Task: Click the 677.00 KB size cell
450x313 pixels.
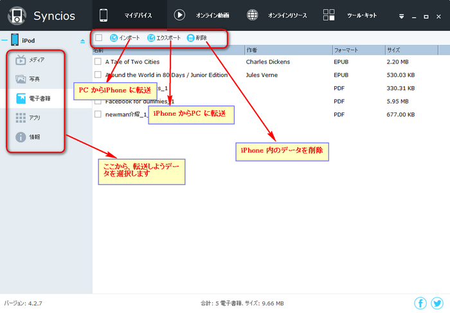Action: point(401,114)
